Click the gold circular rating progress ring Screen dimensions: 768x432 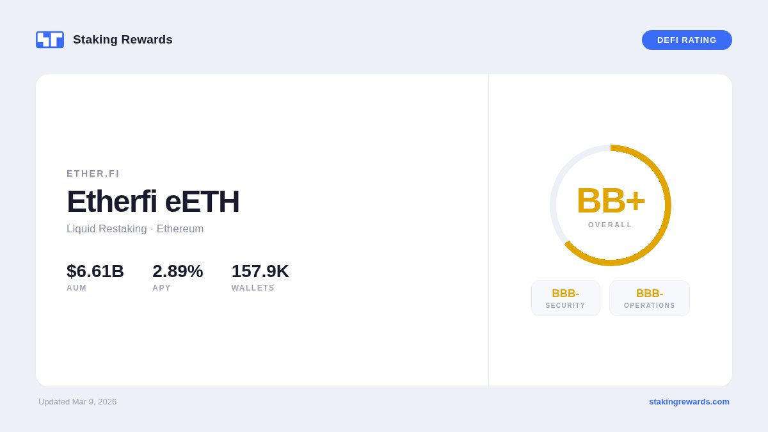coord(668,205)
